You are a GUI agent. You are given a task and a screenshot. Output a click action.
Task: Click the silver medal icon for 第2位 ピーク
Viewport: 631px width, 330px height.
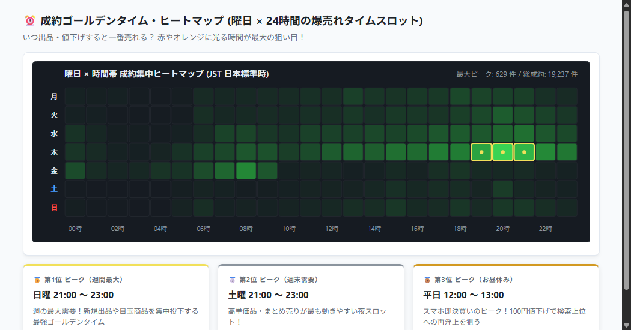(232, 280)
